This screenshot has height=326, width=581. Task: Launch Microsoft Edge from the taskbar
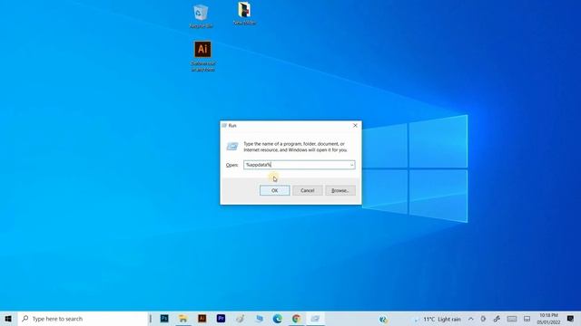point(278,319)
